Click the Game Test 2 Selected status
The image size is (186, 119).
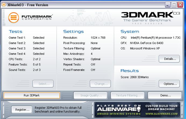point(38,43)
